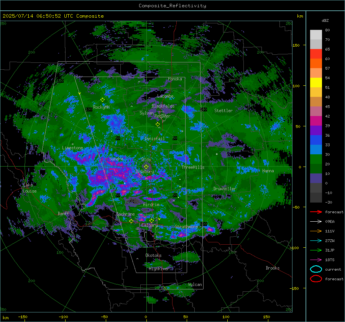
Task: Click the Sundre city label
Action: click(x=116, y=159)
